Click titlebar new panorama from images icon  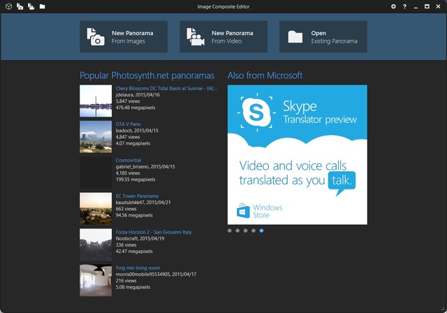pyautogui.click(x=20, y=6)
